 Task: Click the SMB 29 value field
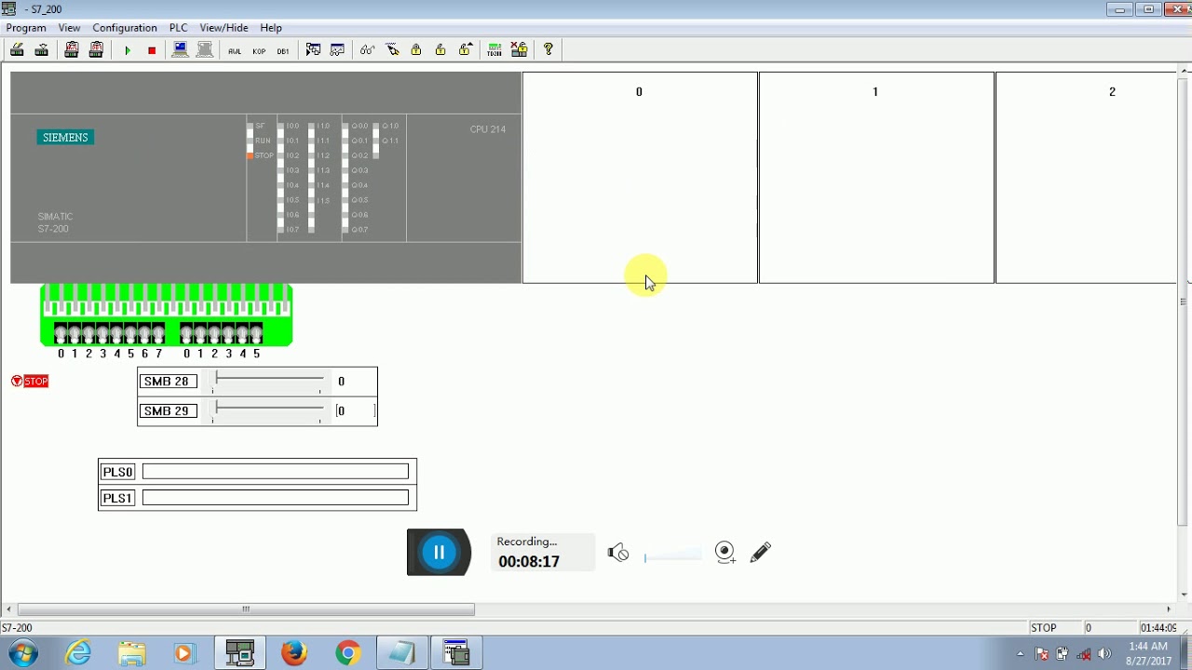(x=356, y=410)
